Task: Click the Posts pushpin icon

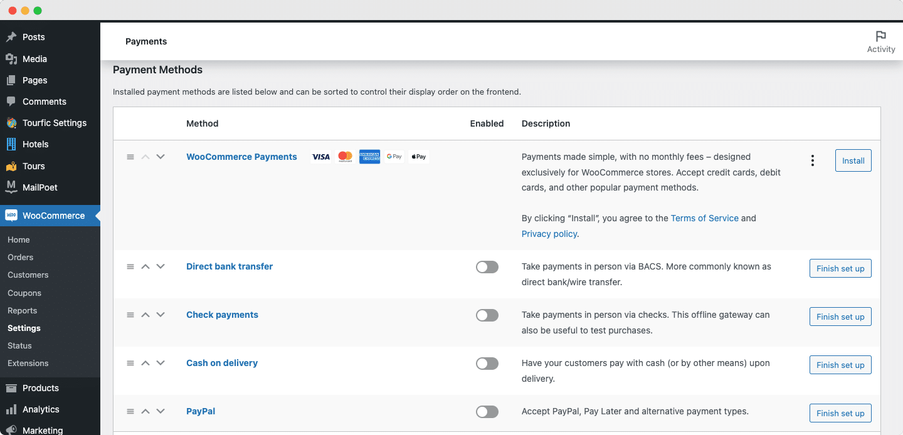Action: [11, 37]
